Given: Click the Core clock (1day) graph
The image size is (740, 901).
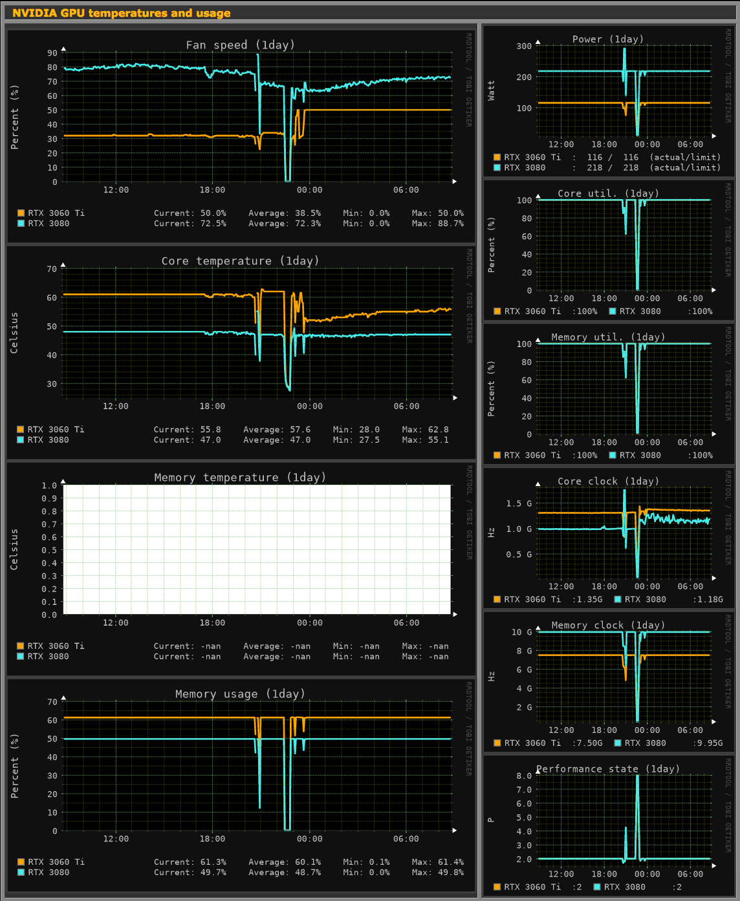Looking at the screenshot, I should pos(609,538).
